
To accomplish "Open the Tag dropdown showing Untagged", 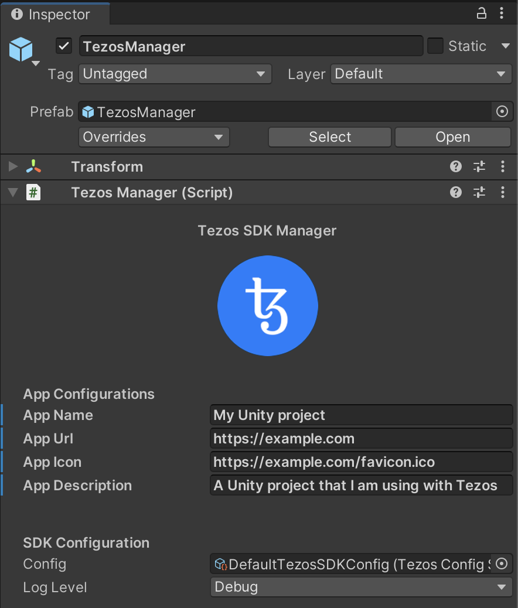I will 175,74.
